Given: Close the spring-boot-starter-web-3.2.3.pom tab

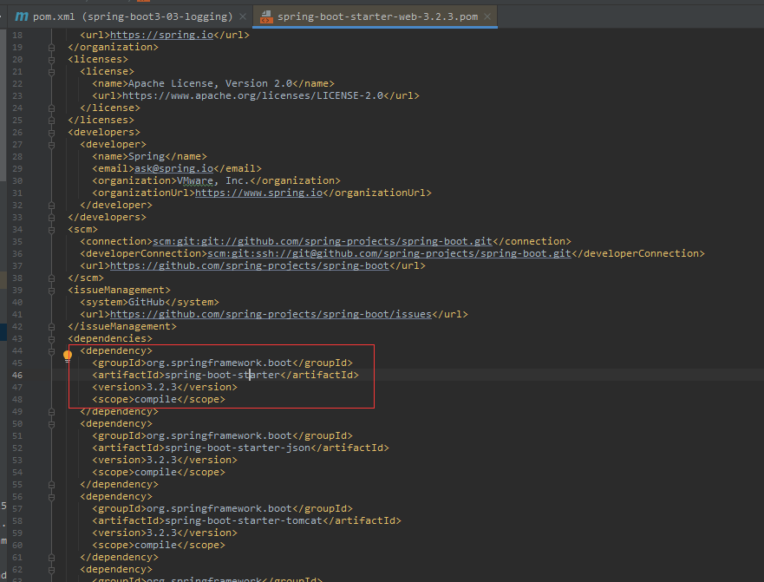Looking at the screenshot, I should 487,17.
